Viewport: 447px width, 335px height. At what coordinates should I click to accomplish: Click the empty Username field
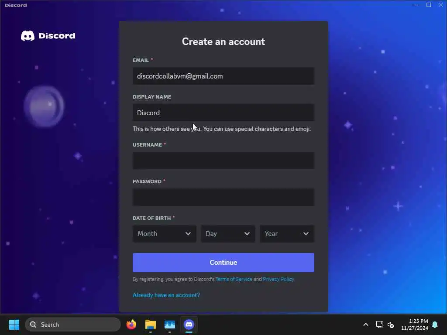tap(223, 161)
